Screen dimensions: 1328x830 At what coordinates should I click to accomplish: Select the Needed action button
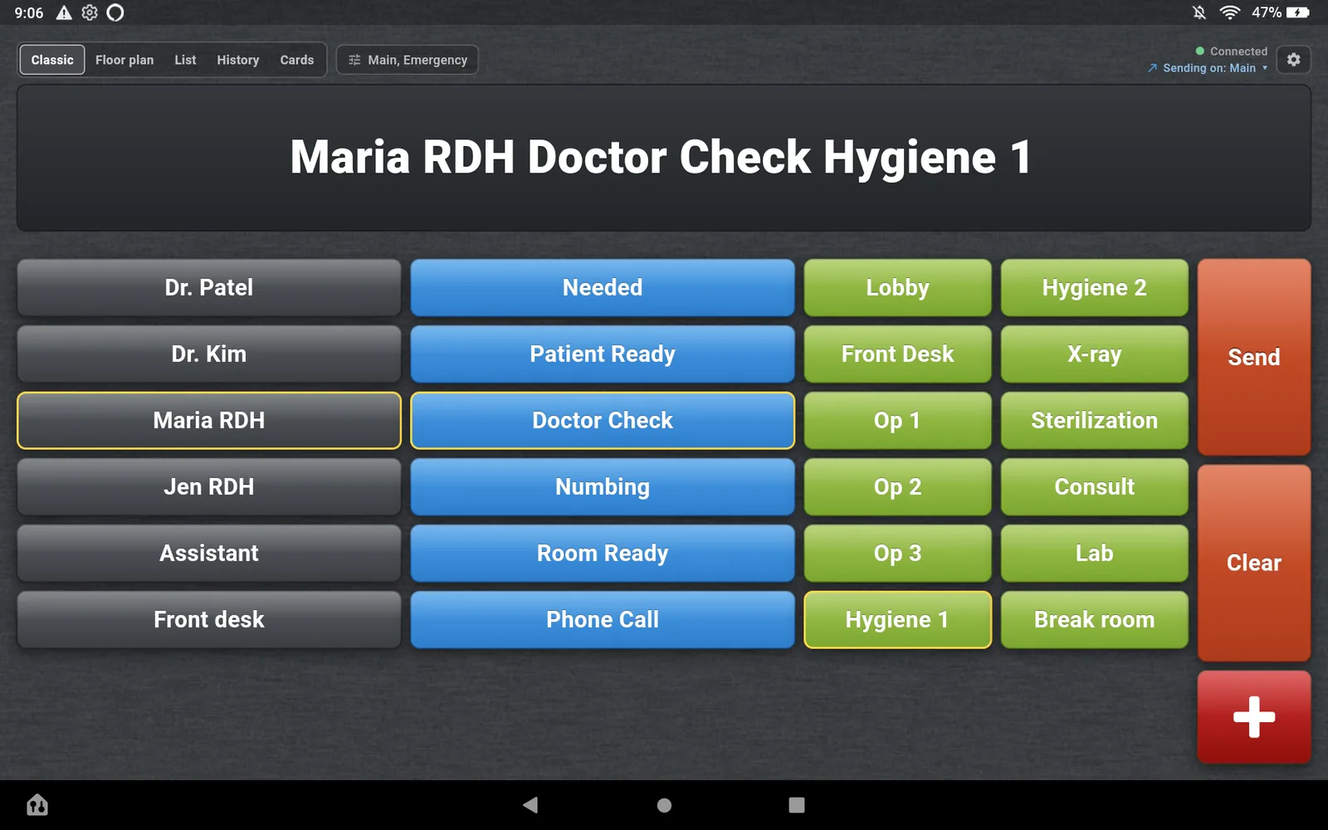[603, 287]
